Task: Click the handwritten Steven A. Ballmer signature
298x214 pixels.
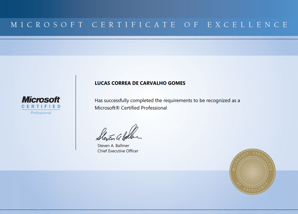Action: 119,133
